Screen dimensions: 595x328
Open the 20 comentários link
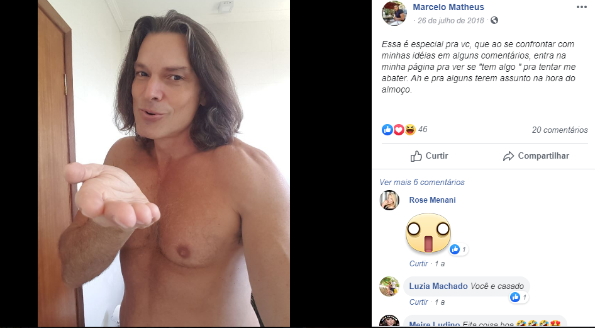click(560, 130)
